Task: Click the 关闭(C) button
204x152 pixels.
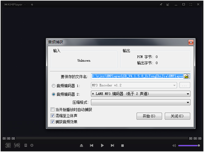Action: (x=177, y=116)
